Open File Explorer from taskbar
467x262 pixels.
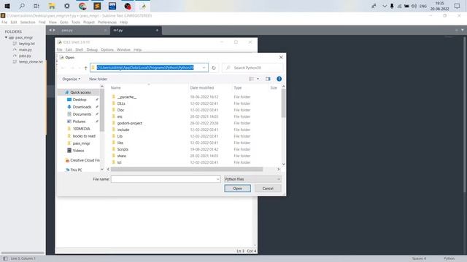[x=52, y=6]
